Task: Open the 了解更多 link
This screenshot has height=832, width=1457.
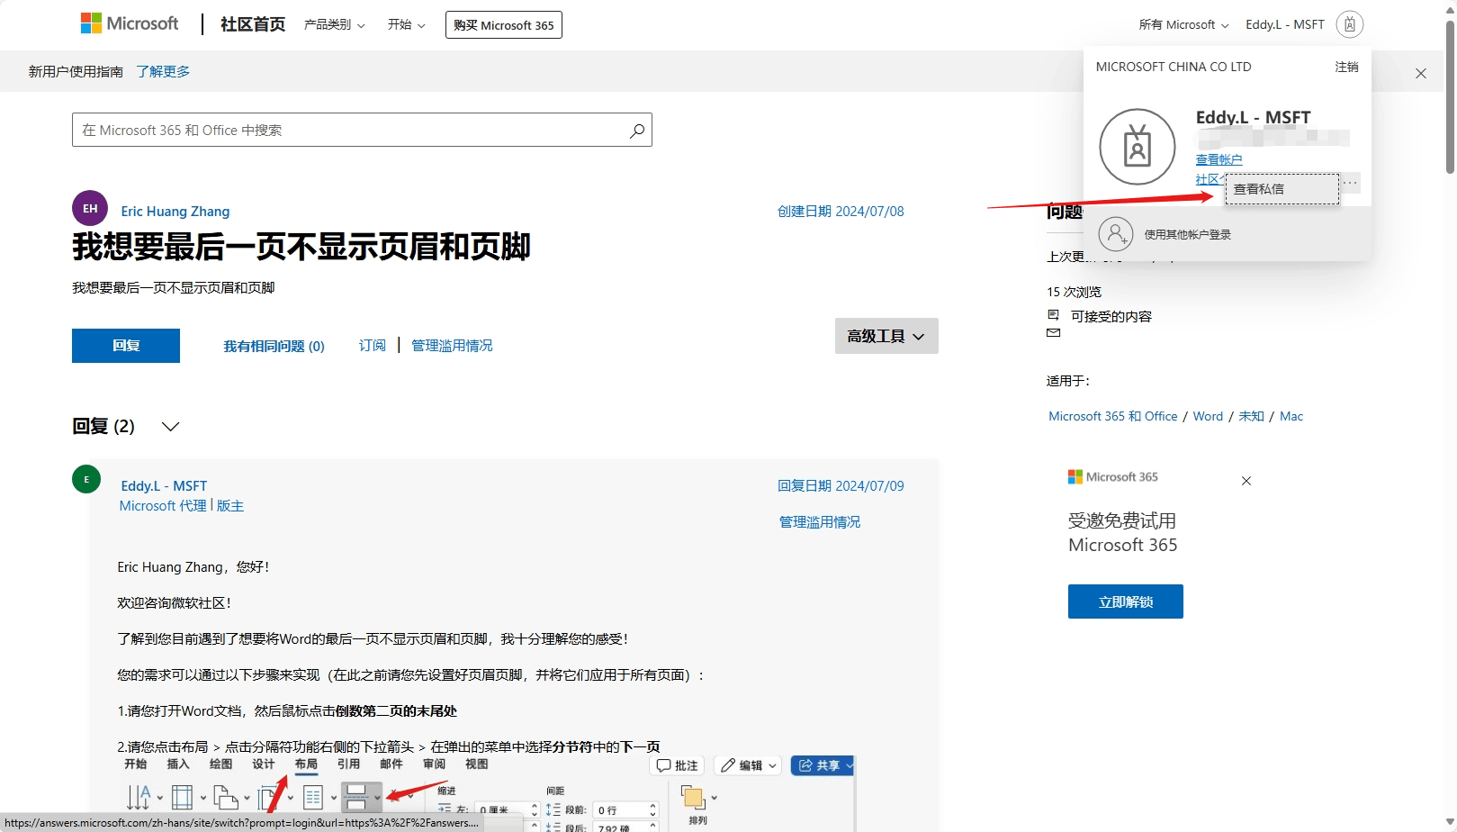Action: point(163,71)
